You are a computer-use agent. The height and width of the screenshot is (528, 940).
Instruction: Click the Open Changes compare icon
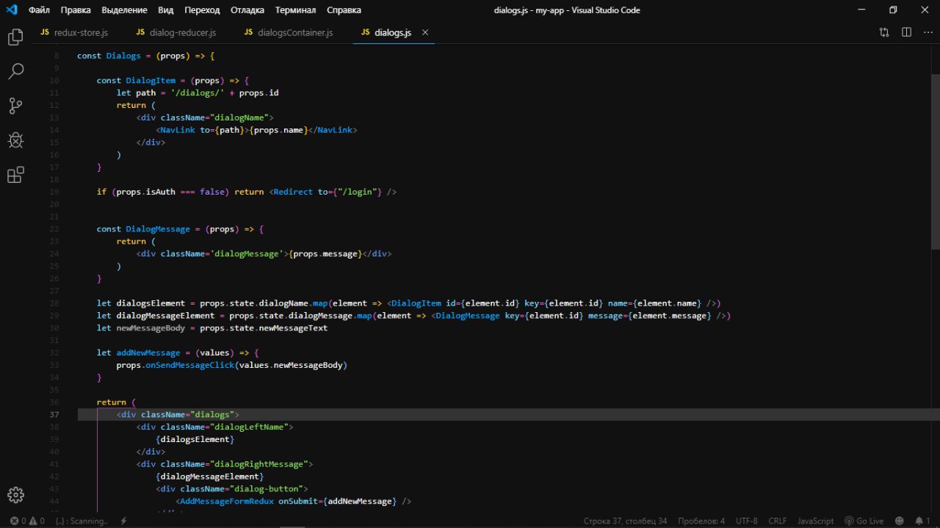coord(884,32)
